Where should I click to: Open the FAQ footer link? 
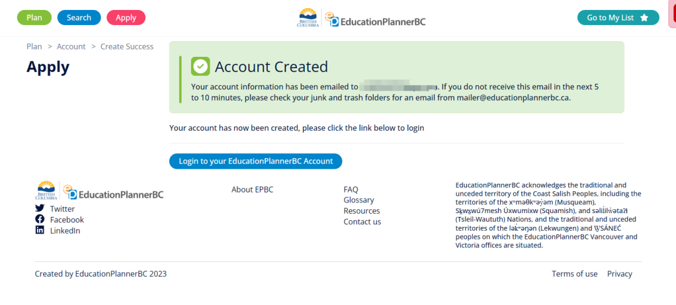pos(351,189)
